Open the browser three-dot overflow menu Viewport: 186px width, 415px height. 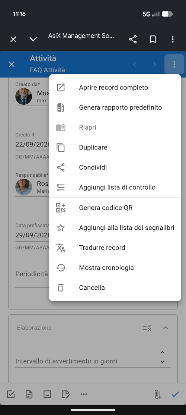tap(173, 40)
